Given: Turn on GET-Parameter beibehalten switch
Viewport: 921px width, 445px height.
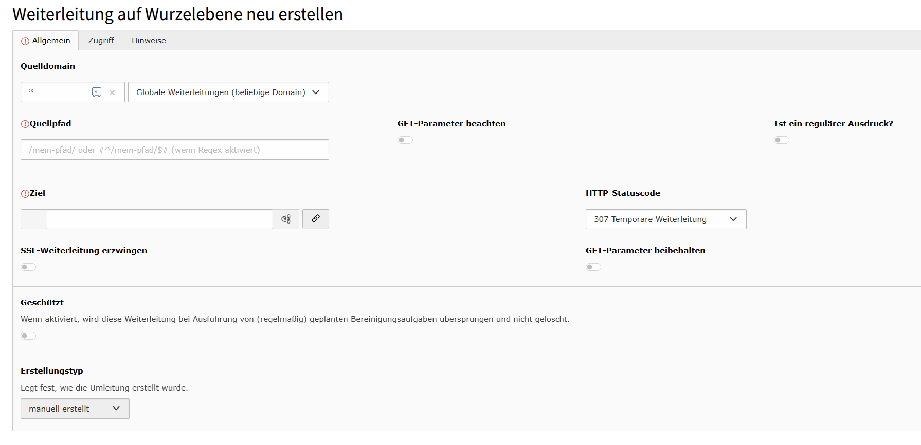Looking at the screenshot, I should pos(593,267).
